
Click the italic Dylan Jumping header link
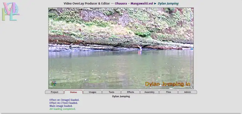point(168,4)
